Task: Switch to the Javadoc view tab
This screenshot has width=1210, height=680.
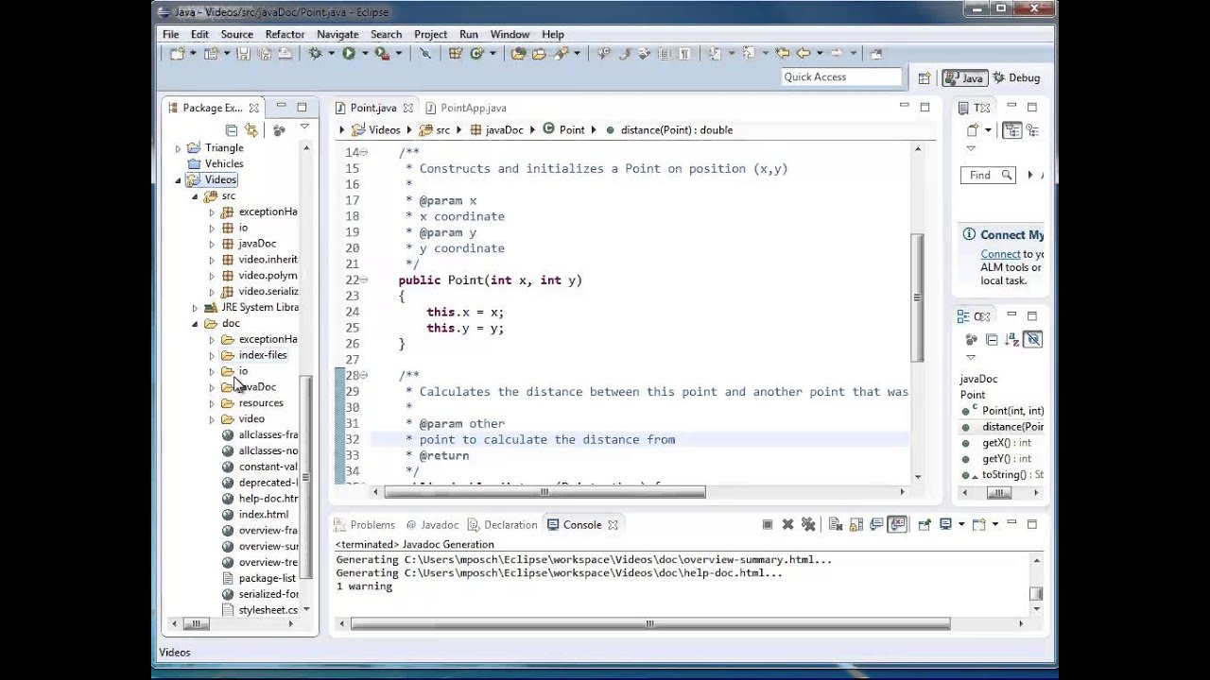Action: click(432, 525)
